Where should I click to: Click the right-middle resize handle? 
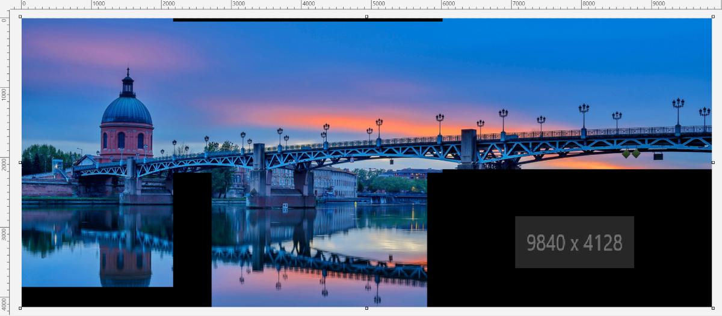pyautogui.click(x=712, y=162)
